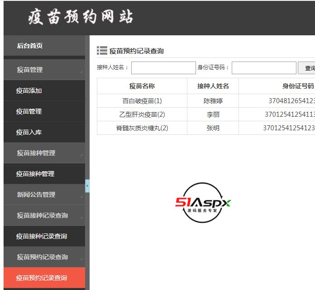Click the 疫苗预约记录查询 page heading
This screenshot has width=315, height=290.
click(x=136, y=51)
